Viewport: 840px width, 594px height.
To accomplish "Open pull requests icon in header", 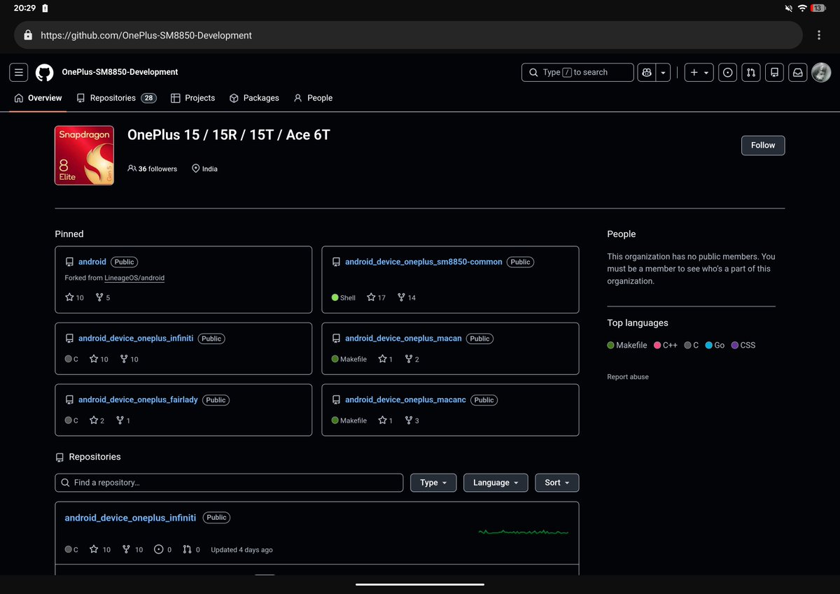I will (751, 72).
